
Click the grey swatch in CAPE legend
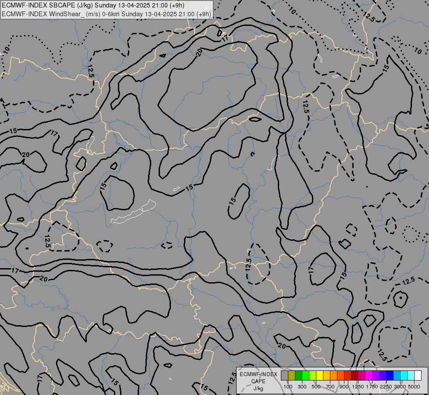coord(284,375)
